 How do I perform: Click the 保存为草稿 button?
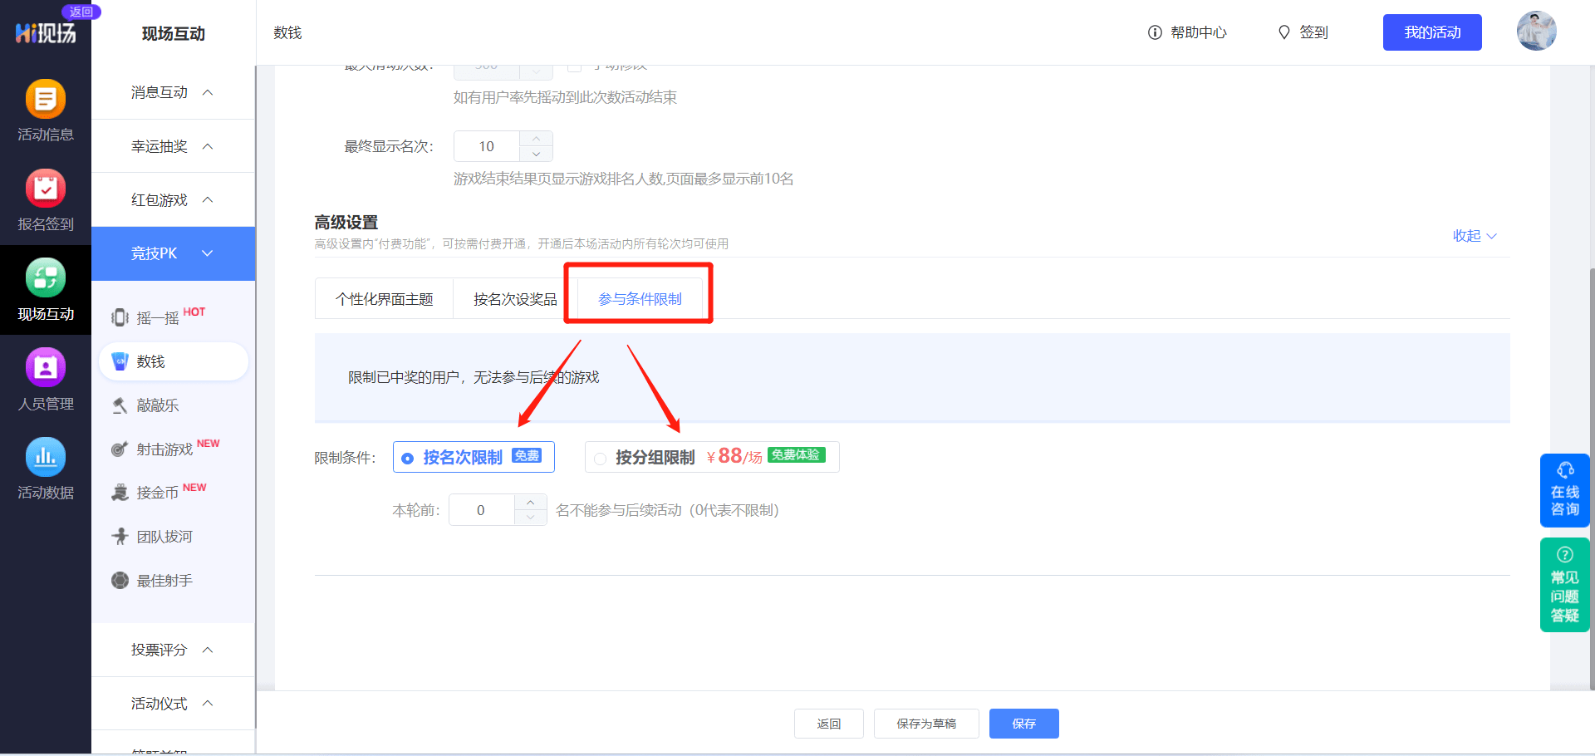926,724
